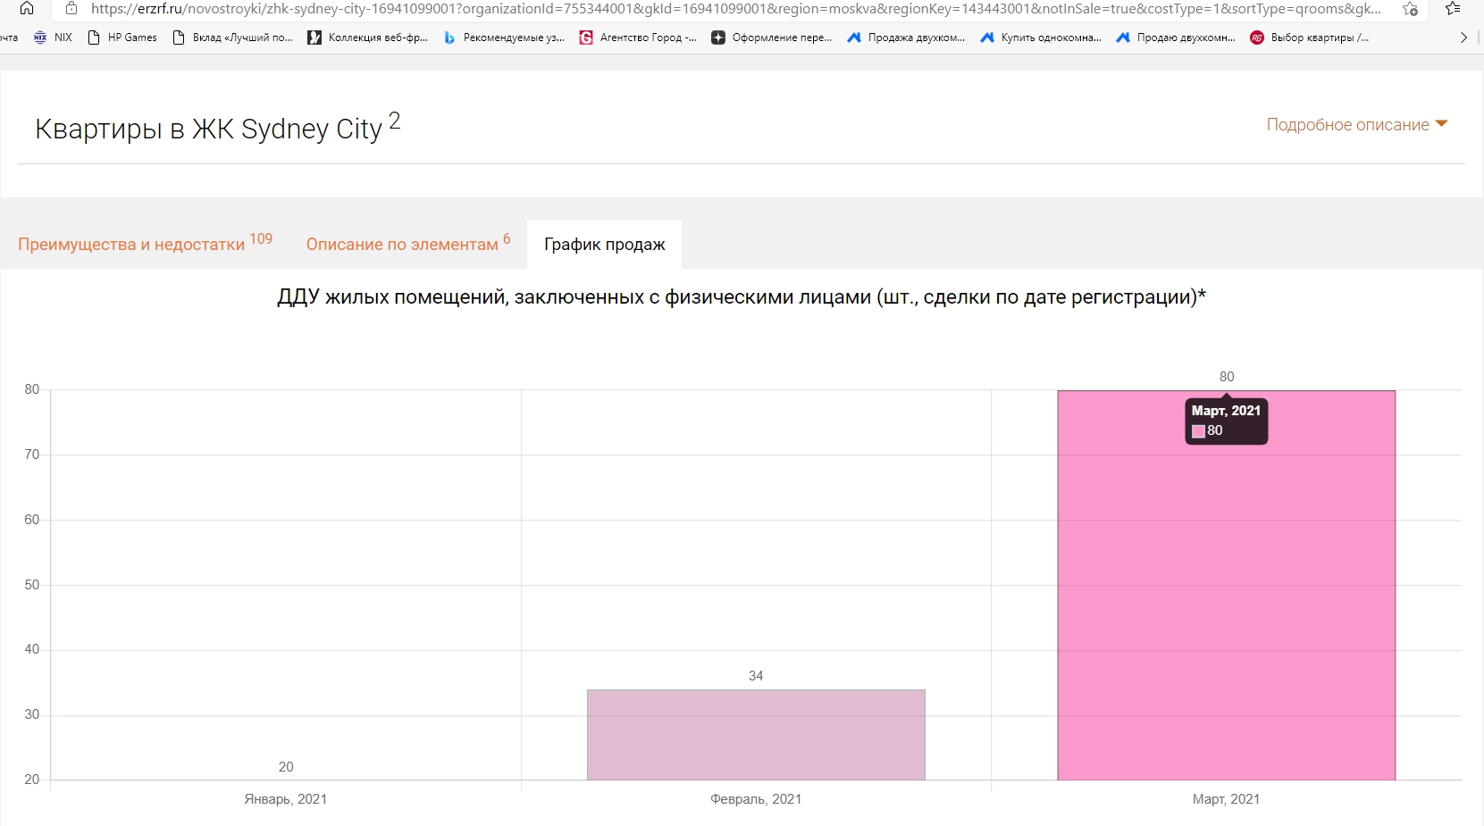Switch to Преимущества и недостатки tab
The height and width of the screenshot is (826, 1484).
tap(132, 244)
